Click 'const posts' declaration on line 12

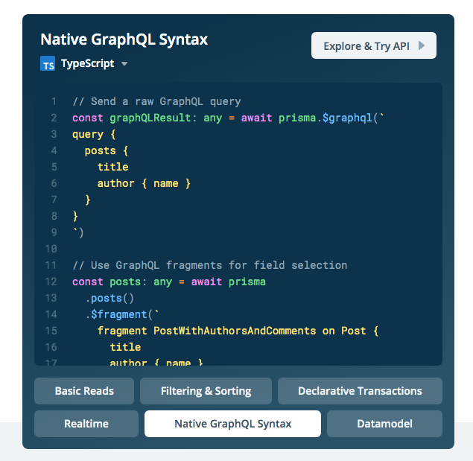pyautogui.click(x=107, y=282)
